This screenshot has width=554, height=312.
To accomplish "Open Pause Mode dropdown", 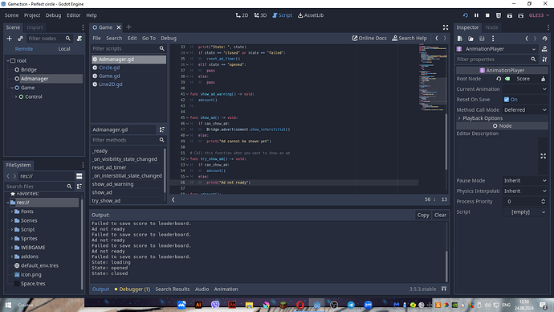I will 525,180.
